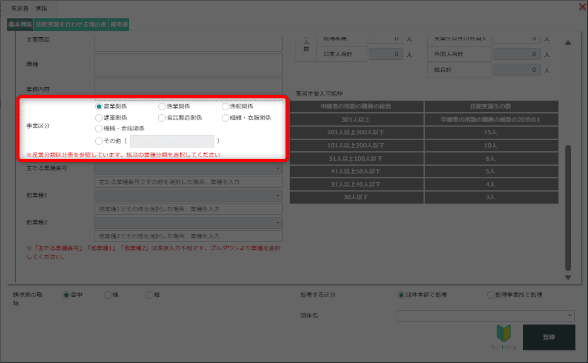Open the 主たる業種番号 dropdown

tap(188, 169)
